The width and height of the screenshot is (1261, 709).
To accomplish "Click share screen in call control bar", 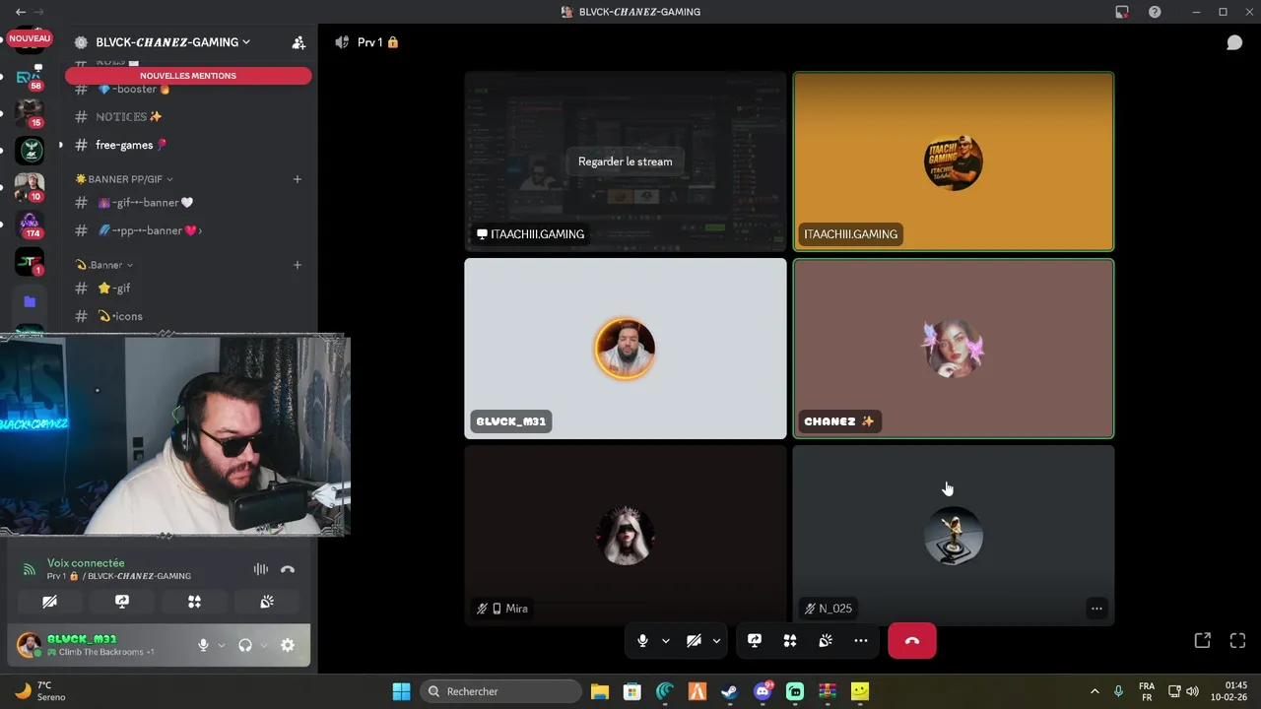I will [755, 641].
